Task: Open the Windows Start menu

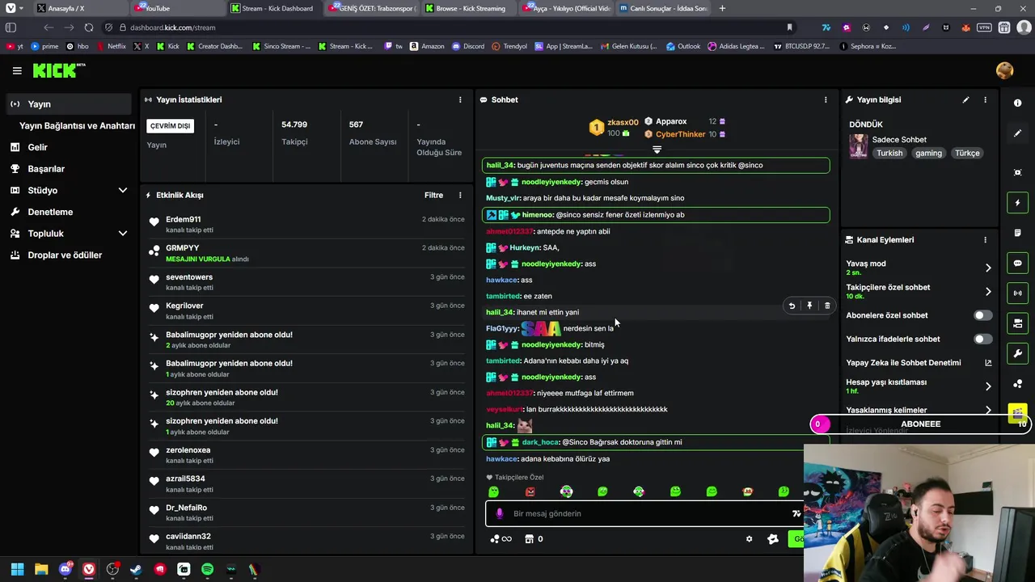Action: pos(17,569)
